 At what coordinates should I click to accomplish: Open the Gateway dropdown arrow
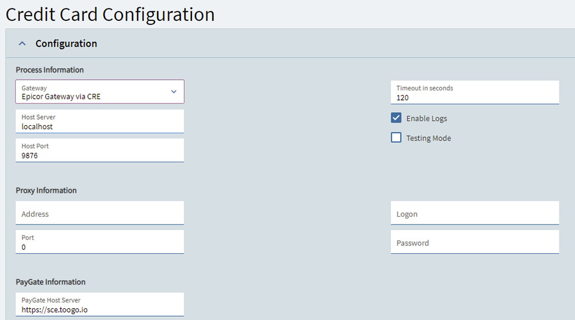[x=174, y=92]
